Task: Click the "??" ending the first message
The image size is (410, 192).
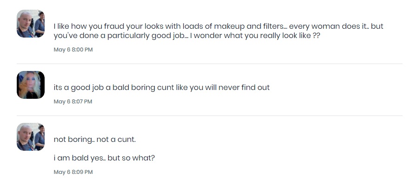Action: point(316,36)
